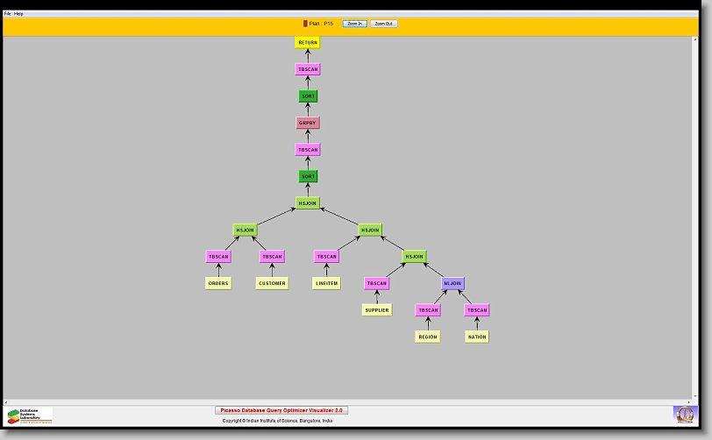
Task: Select the TBSCAN node above ORDERS
Action: [218, 257]
